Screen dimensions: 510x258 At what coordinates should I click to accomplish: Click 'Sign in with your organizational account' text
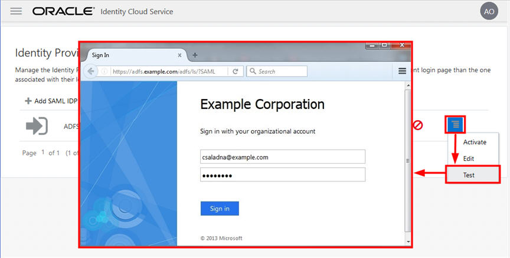(257, 131)
